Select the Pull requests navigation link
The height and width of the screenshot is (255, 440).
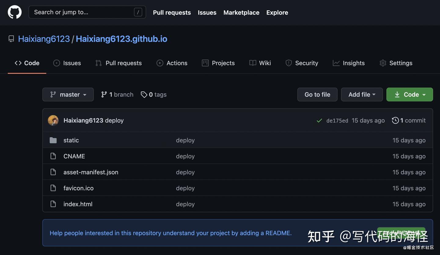point(172,13)
